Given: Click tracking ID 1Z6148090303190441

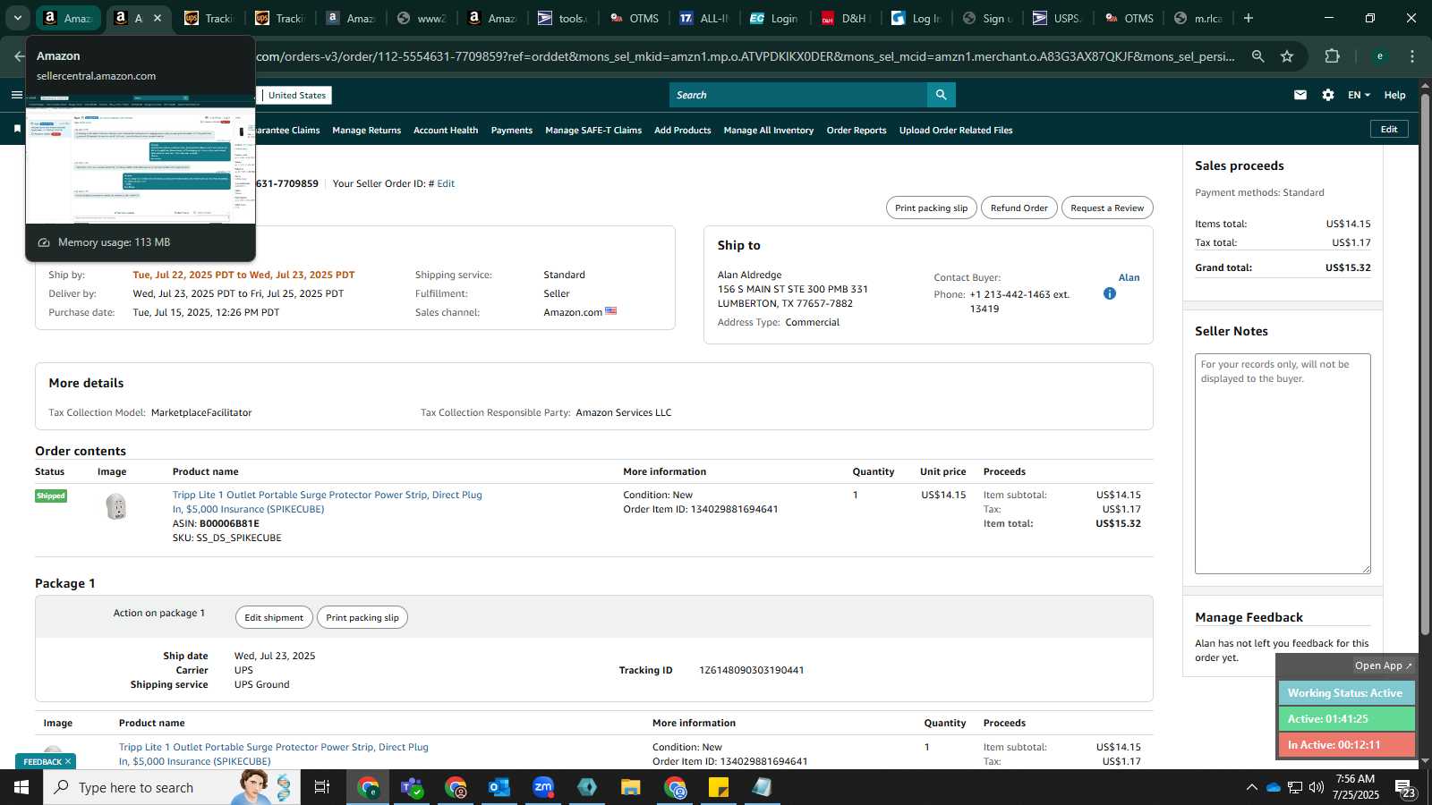Looking at the screenshot, I should click(751, 670).
